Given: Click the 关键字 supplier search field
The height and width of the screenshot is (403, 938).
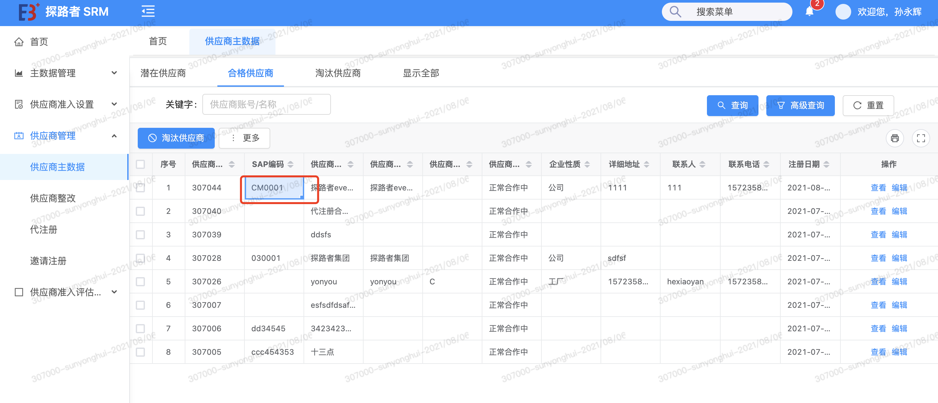Looking at the screenshot, I should click(x=266, y=105).
